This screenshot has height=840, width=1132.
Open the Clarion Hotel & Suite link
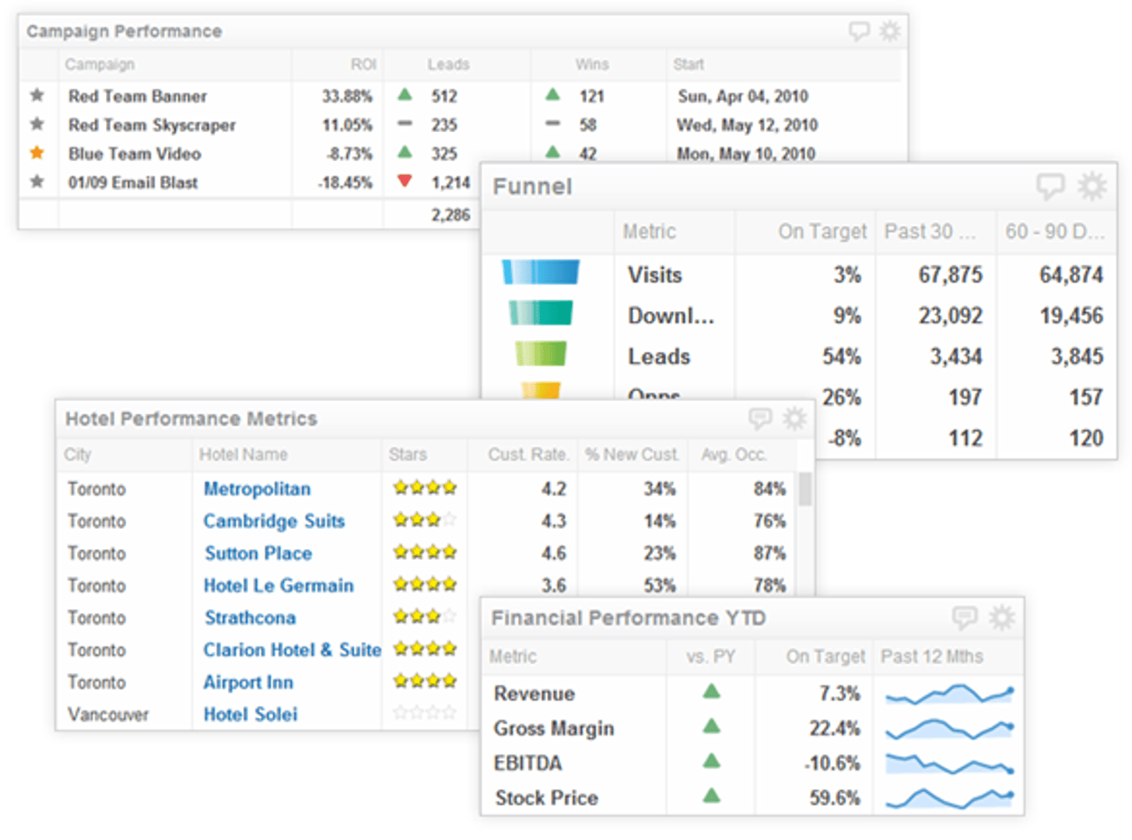pos(292,649)
